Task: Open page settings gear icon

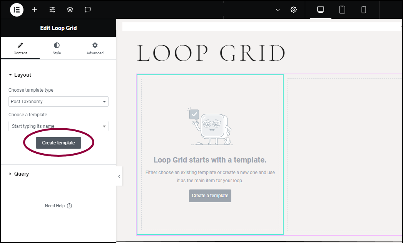Action: (294, 10)
